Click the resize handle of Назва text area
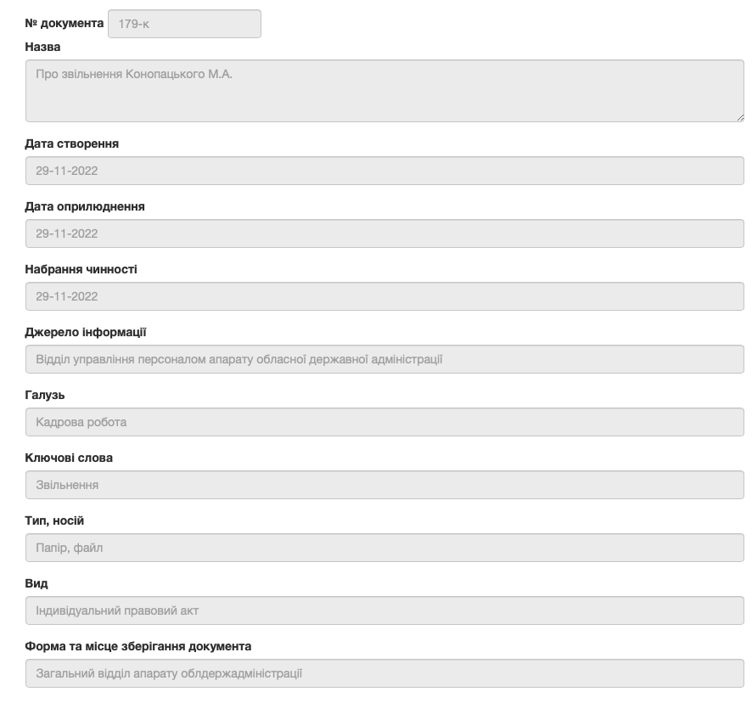This screenshot has height=703, width=752. point(740,118)
